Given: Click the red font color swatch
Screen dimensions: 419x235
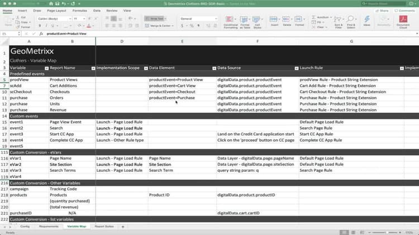Looking at the screenshot, I should (x=89, y=26).
